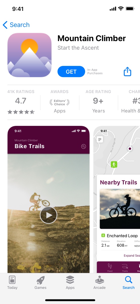
Task: Tap the search magnifier in Bike Trails preview
Action: [x=84, y=146]
